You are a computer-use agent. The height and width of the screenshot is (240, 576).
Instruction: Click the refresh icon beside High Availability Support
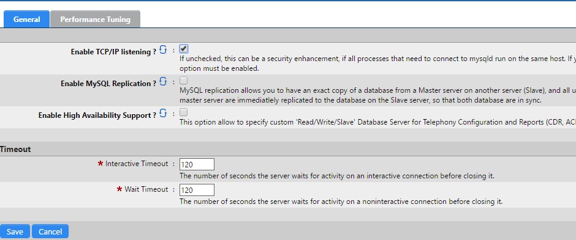point(163,113)
